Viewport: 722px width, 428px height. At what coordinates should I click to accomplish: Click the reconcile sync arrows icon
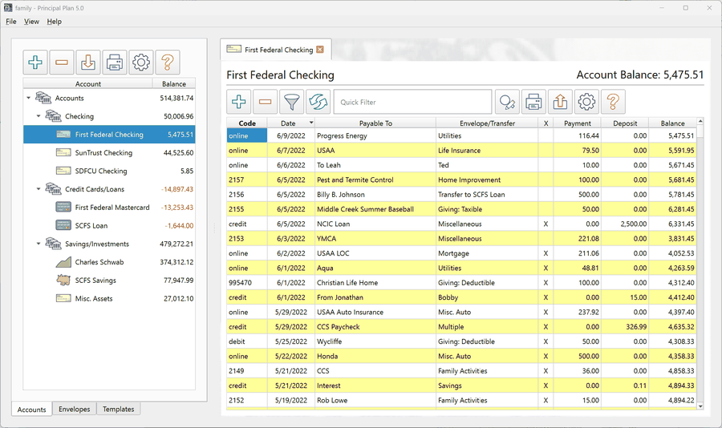(x=318, y=102)
